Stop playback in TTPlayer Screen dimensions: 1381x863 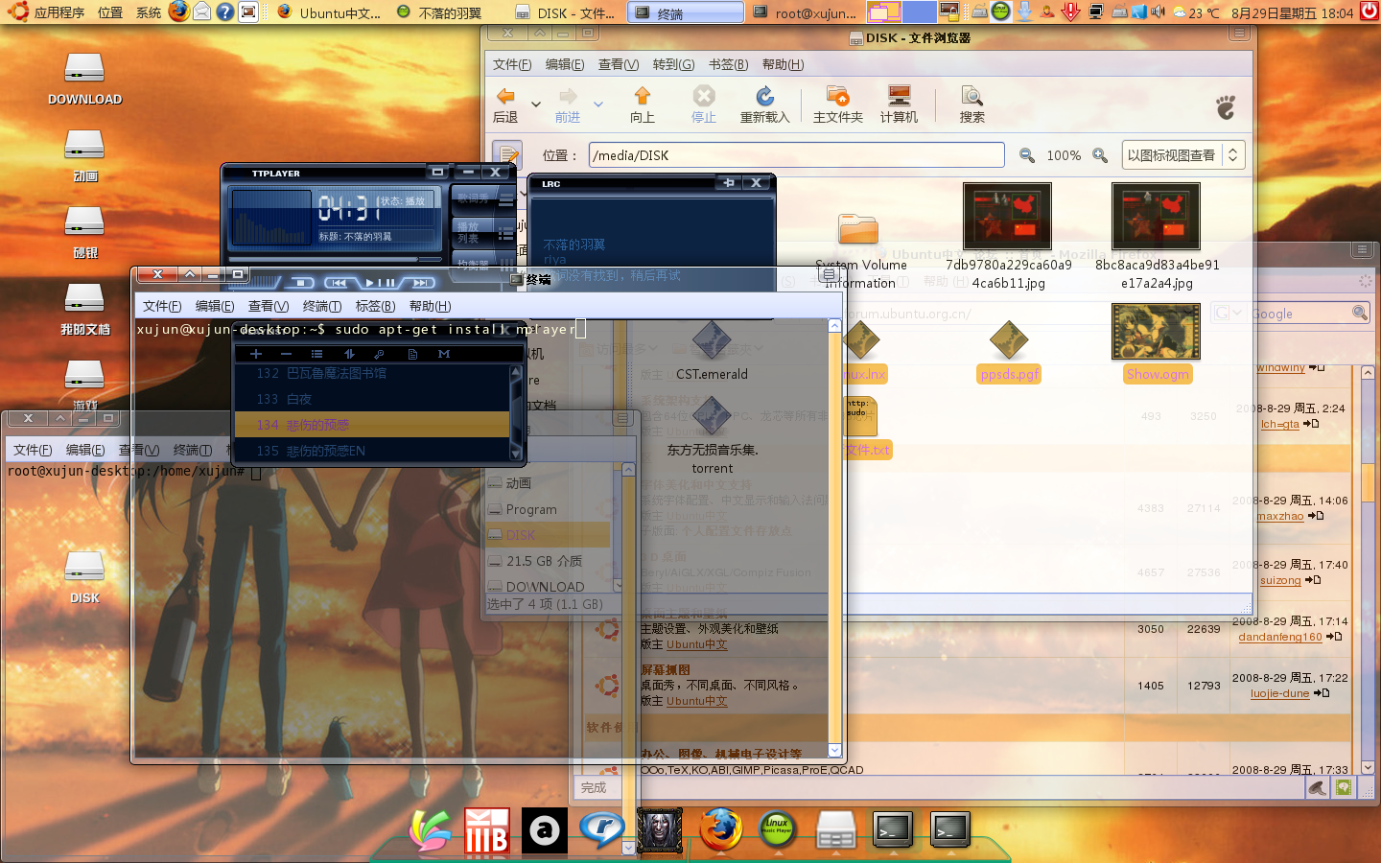coord(301,283)
